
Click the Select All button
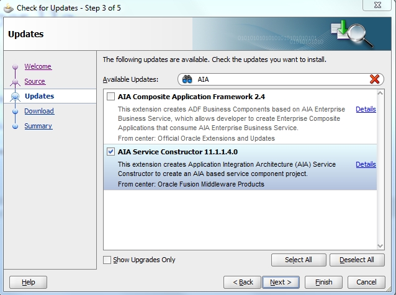299,260
